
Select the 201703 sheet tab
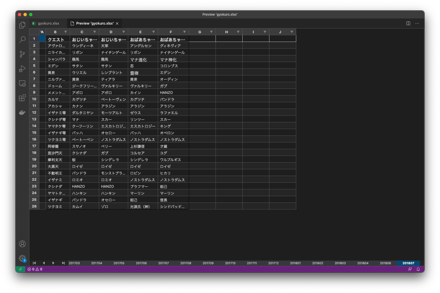coord(74,263)
